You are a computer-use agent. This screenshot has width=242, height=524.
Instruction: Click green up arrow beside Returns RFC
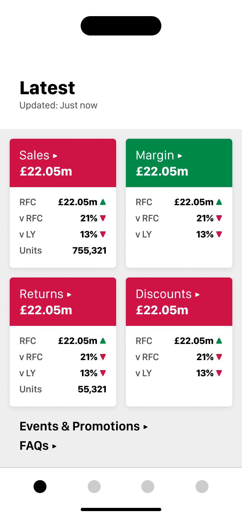[x=103, y=341]
